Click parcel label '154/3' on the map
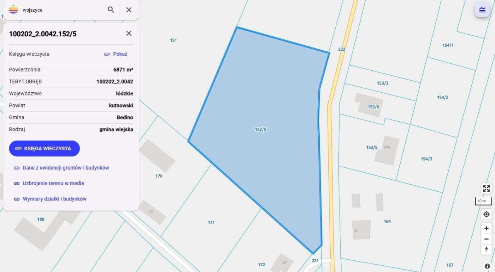This screenshot has width=495, height=272. [x=427, y=159]
